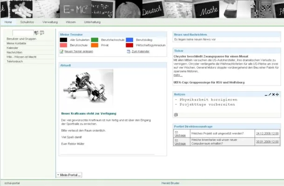Click the mehr... link in Ticker
This screenshot has height=186, width=284.
coord(178,75)
